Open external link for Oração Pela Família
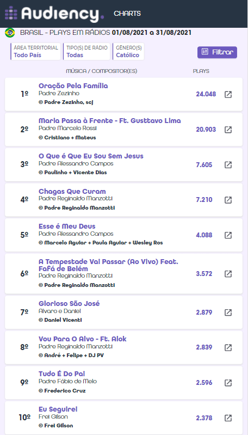The height and width of the screenshot is (435, 248). pyautogui.click(x=228, y=94)
